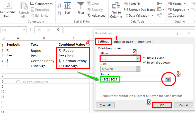Click the Clear All button
The width and height of the screenshot is (195, 113).
tap(105, 105)
